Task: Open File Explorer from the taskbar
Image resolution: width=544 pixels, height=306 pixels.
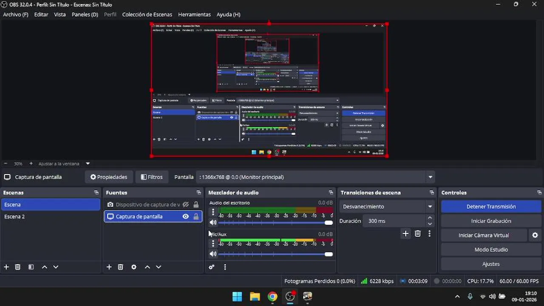Action: 255,297
